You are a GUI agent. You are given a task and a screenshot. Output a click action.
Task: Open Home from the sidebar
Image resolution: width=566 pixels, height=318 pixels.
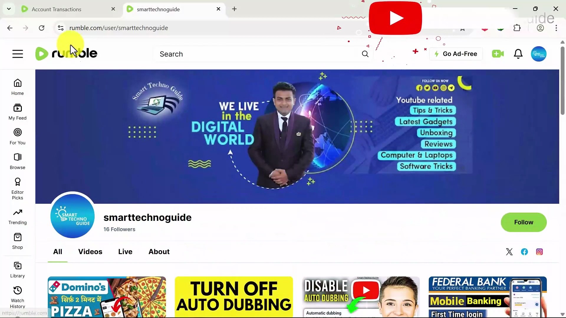(17, 86)
